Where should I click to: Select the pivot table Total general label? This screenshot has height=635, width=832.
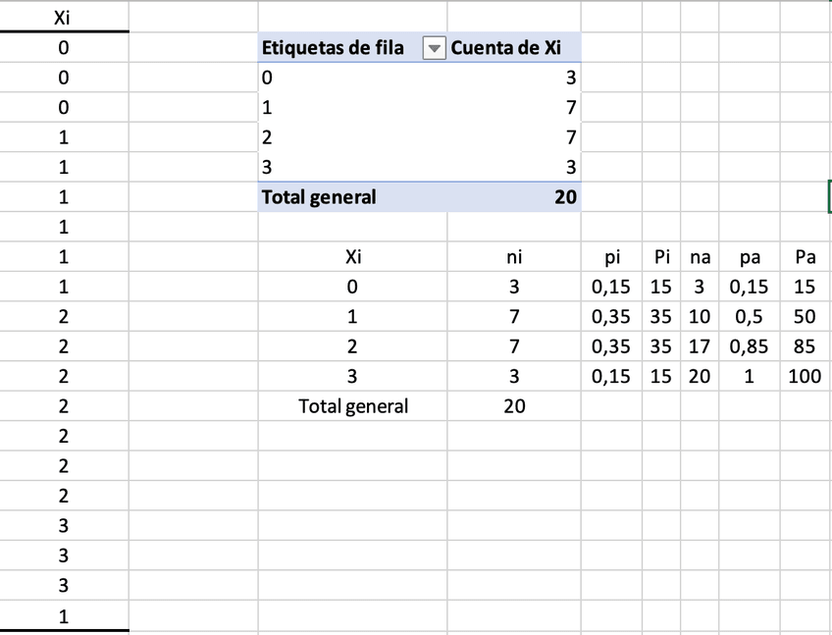click(x=319, y=197)
